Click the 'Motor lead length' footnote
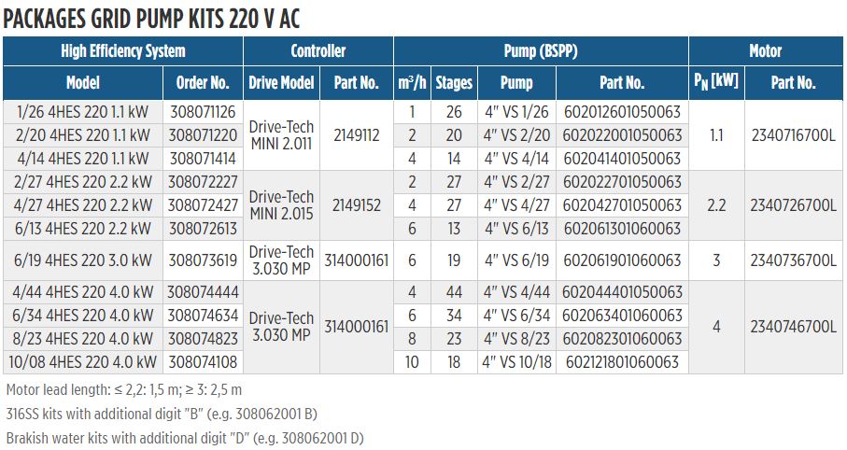This screenshot has height=450, width=847. pos(124,390)
